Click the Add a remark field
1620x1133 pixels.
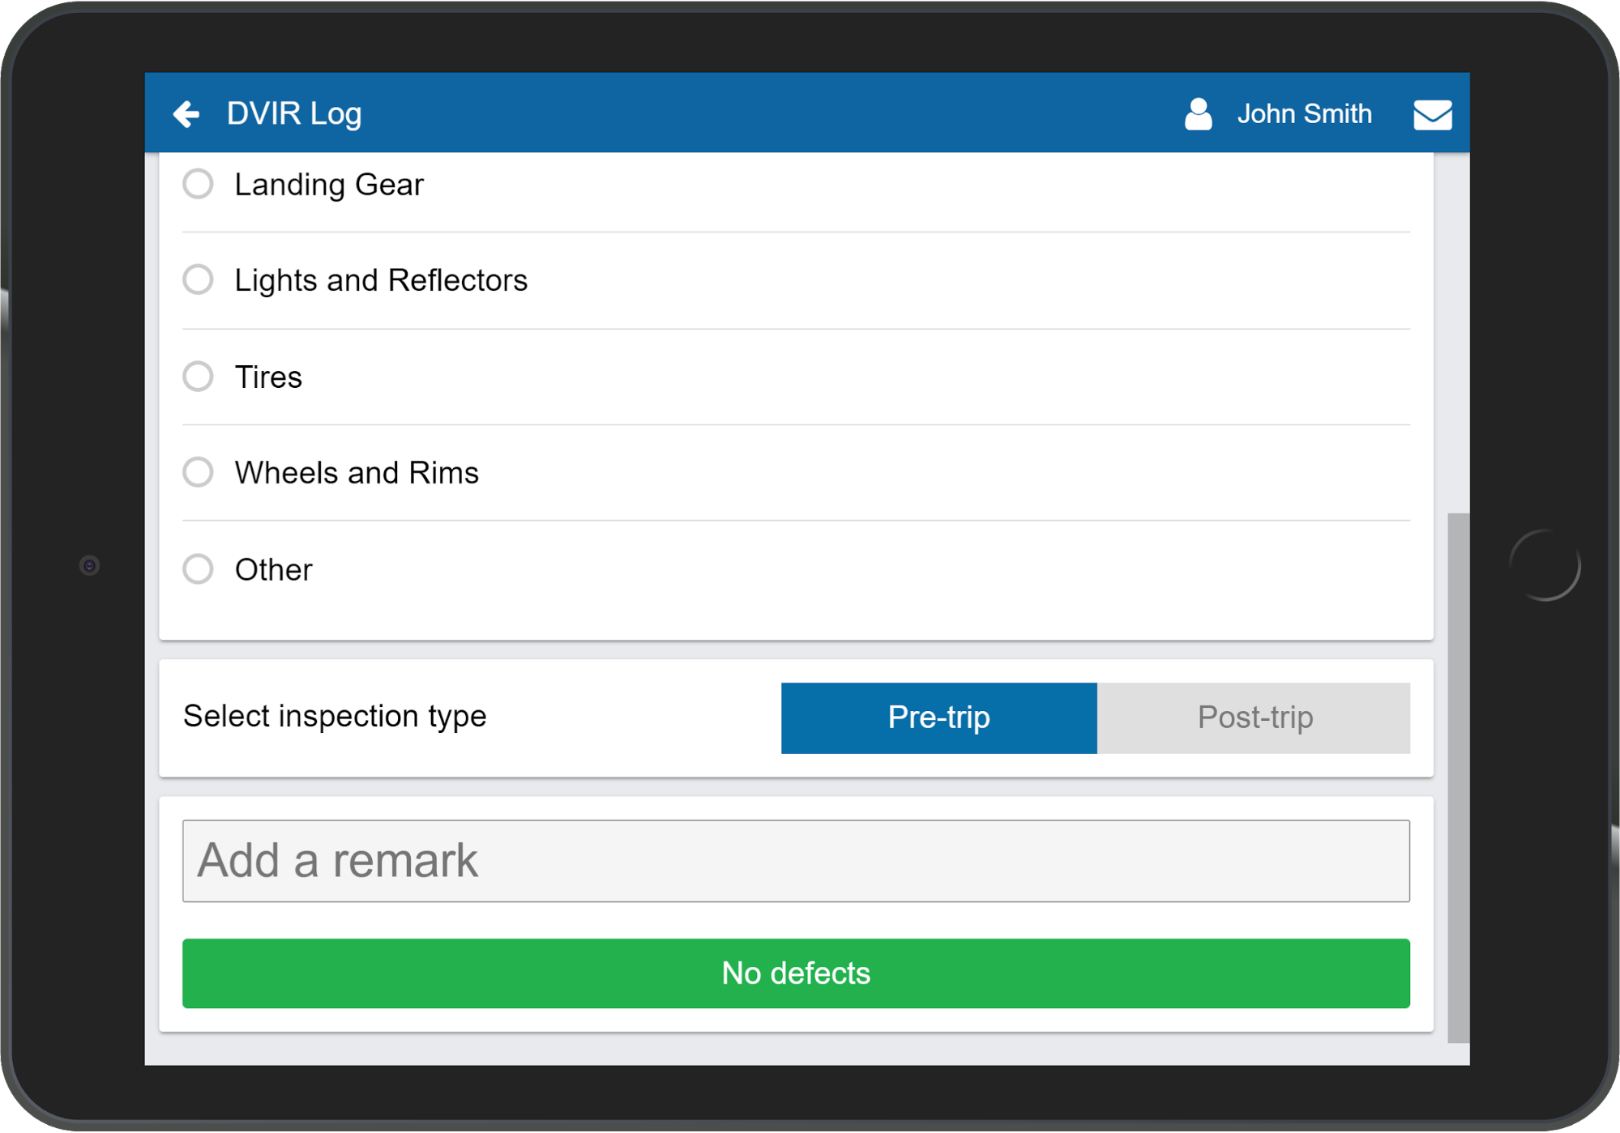tap(796, 861)
